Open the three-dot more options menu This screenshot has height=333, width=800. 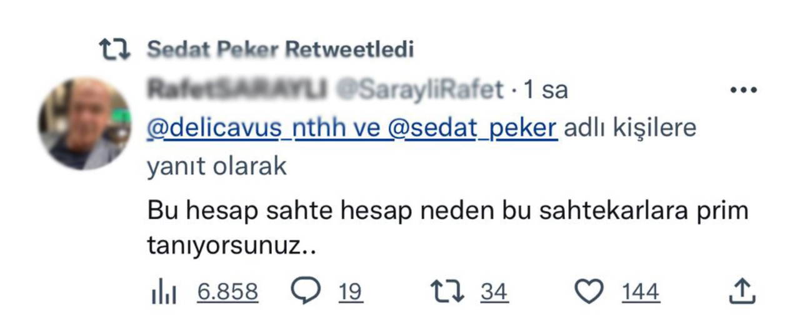click(x=744, y=90)
